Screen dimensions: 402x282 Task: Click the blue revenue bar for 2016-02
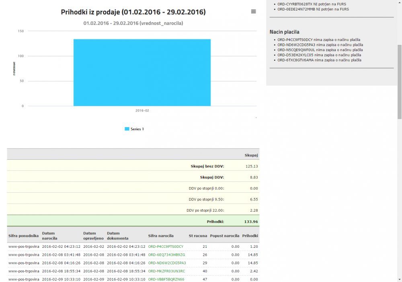point(142,72)
